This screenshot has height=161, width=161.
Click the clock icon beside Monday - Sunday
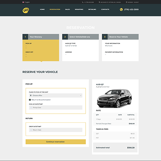(x=126, y=2)
